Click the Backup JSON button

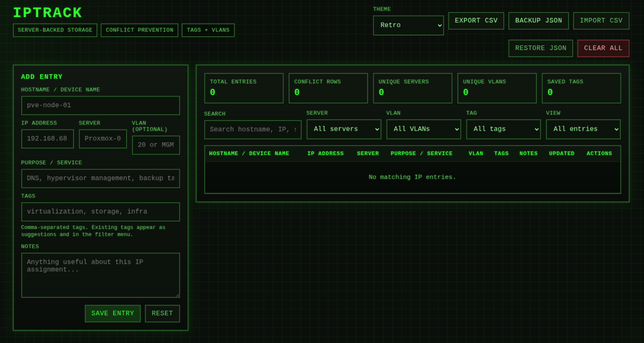[x=538, y=21]
